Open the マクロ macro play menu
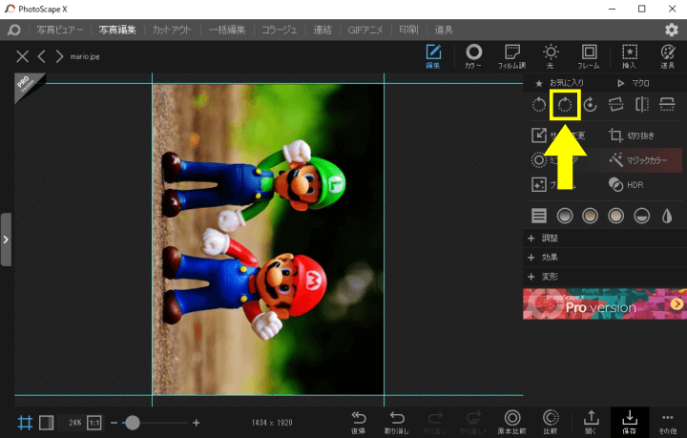The height and width of the screenshot is (438, 687). 634,83
